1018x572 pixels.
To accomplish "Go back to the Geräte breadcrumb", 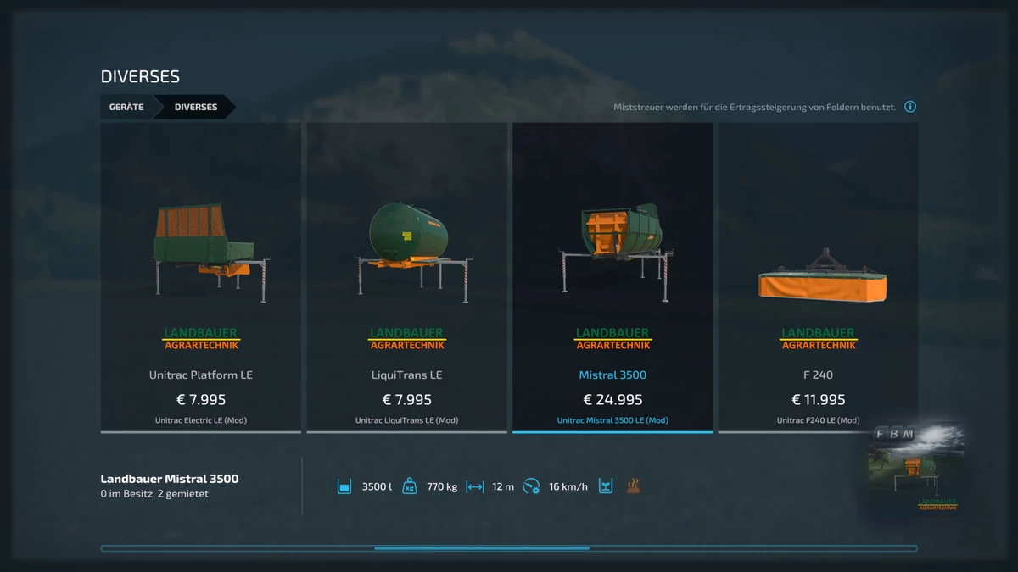I will (x=126, y=107).
